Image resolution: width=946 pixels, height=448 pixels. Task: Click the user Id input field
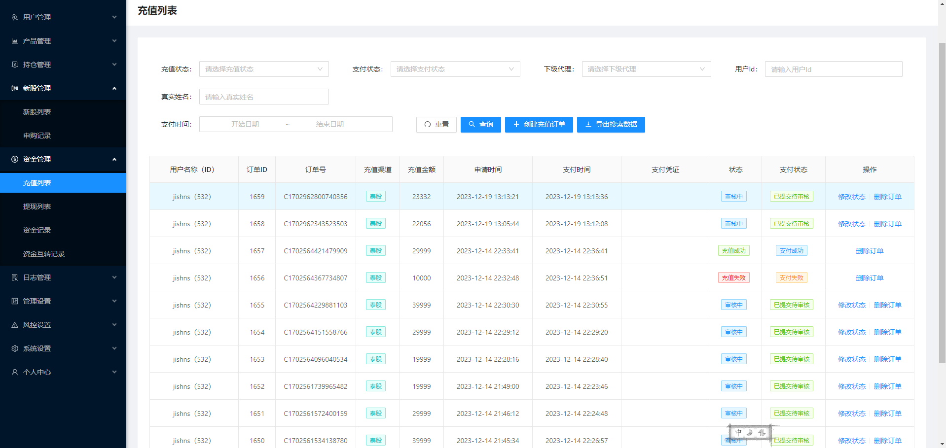(833, 69)
